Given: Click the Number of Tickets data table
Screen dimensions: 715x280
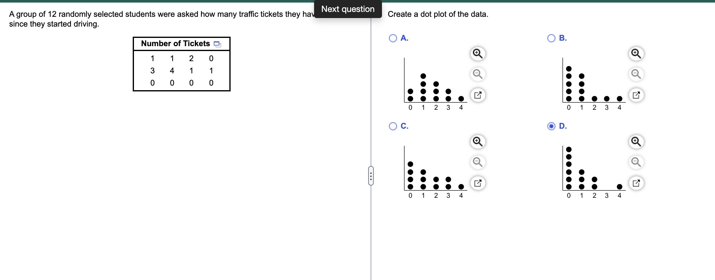Looking at the screenshot, I should point(182,64).
